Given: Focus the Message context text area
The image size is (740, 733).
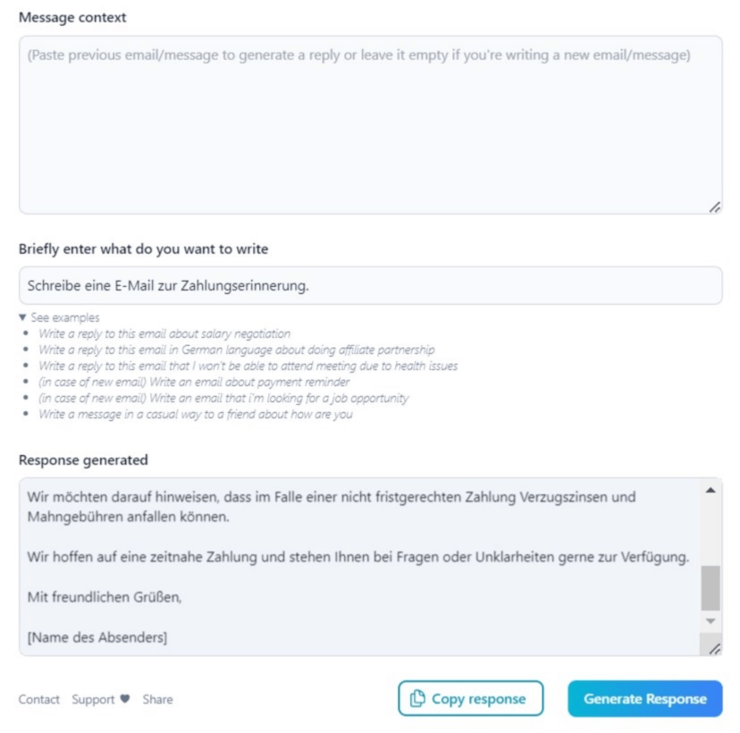Looking at the screenshot, I should 370,125.
